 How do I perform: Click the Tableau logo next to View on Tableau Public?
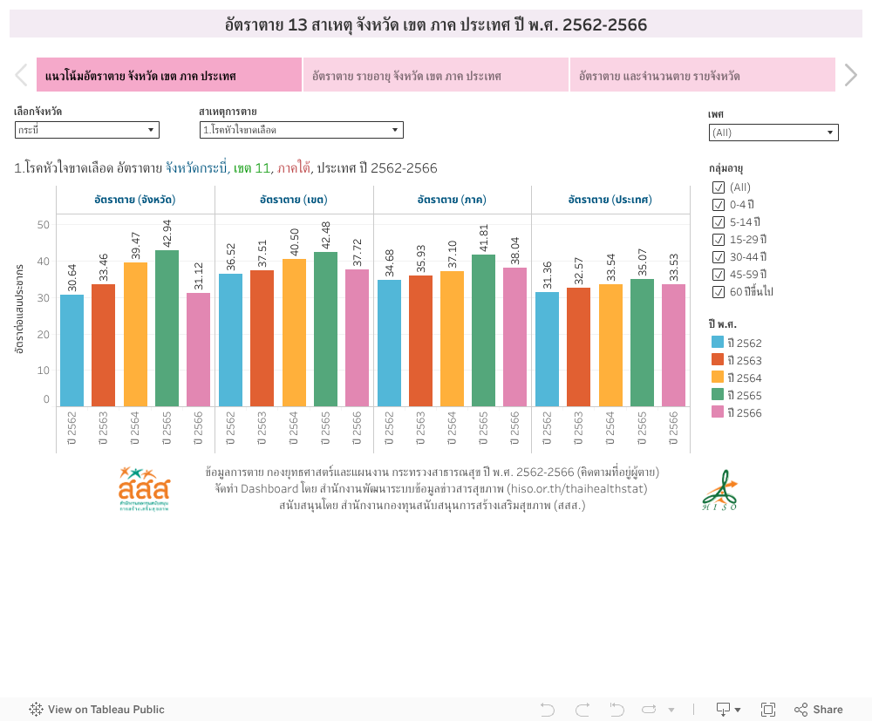pyautogui.click(x=35, y=709)
